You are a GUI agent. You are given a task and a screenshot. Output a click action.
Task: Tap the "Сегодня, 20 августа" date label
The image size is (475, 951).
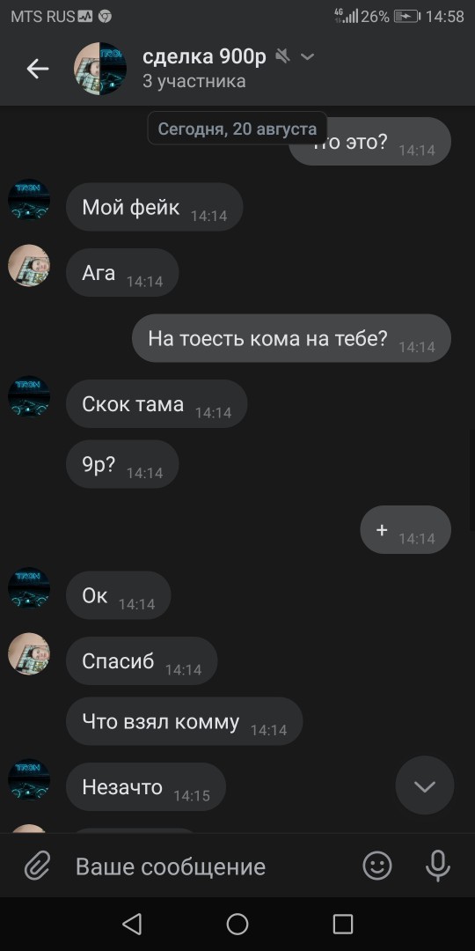[x=237, y=129]
